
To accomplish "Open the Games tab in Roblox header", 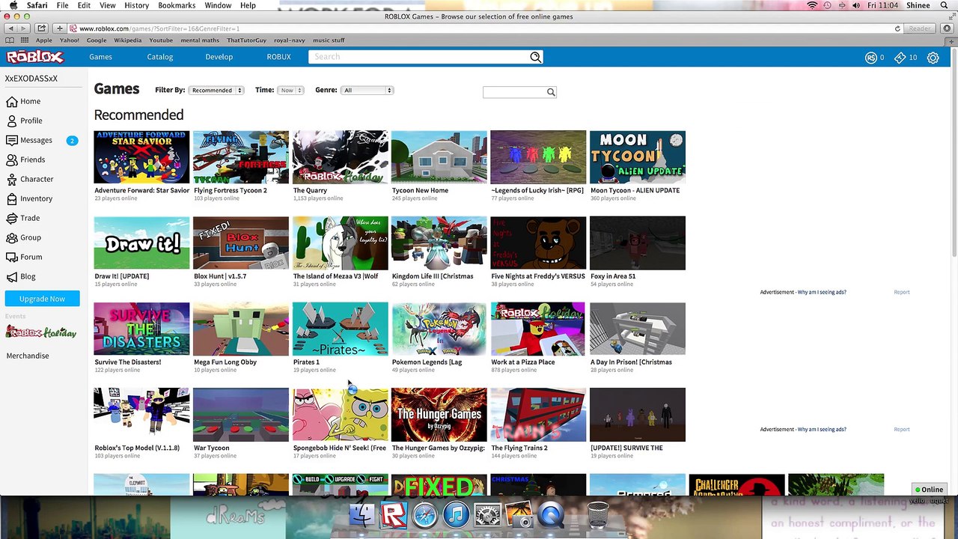I will click(x=100, y=57).
